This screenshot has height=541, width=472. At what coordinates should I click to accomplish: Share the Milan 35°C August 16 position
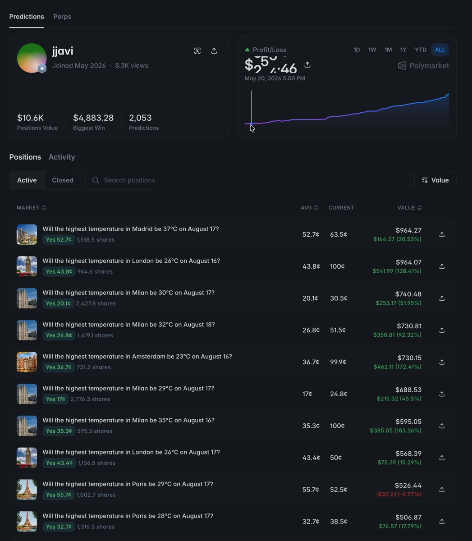click(442, 426)
